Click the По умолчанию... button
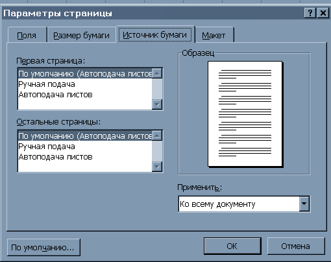331x262 pixels. (43, 247)
